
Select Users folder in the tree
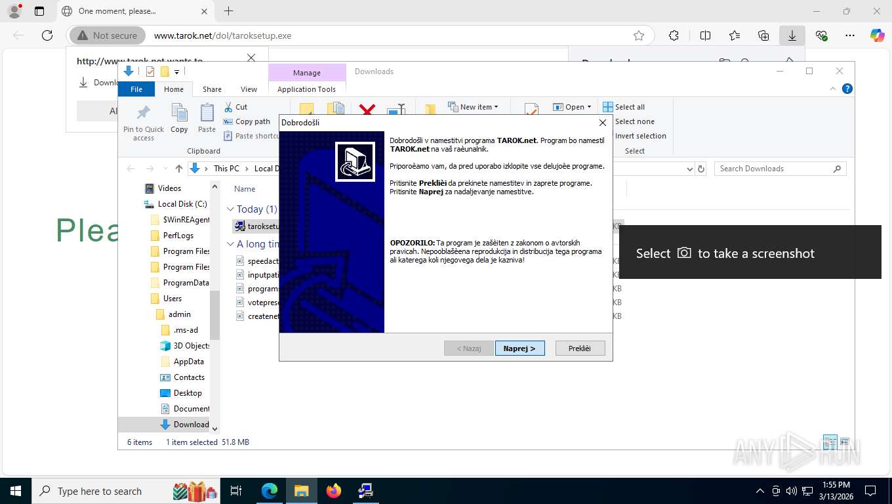click(x=167, y=299)
